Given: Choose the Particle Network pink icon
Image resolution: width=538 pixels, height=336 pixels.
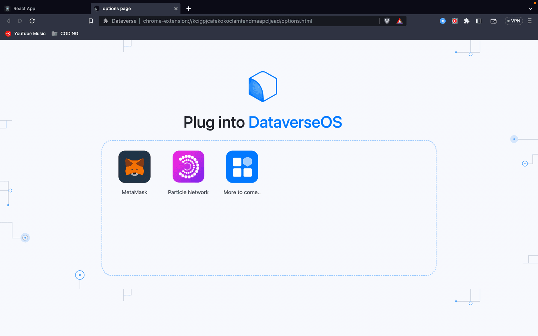Looking at the screenshot, I should [188, 167].
